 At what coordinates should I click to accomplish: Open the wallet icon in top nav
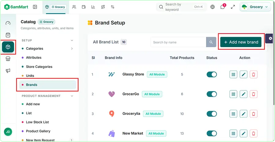84,7
